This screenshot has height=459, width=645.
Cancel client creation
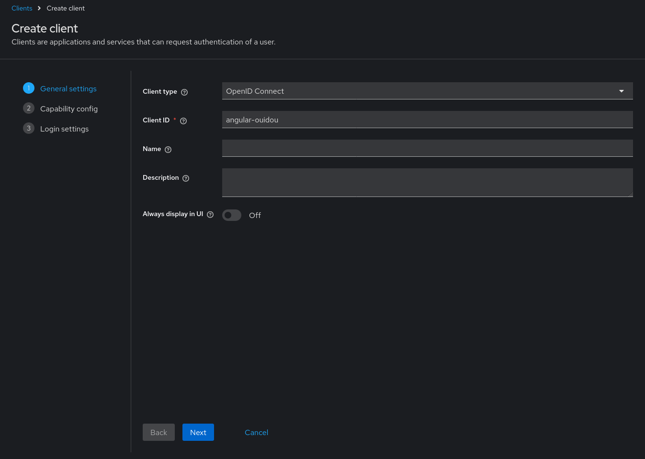pos(256,432)
